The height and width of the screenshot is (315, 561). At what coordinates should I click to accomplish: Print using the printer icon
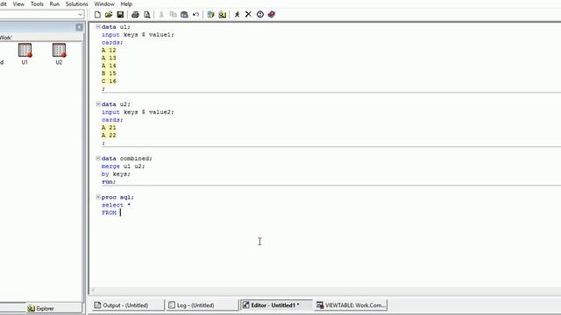pyautogui.click(x=135, y=15)
